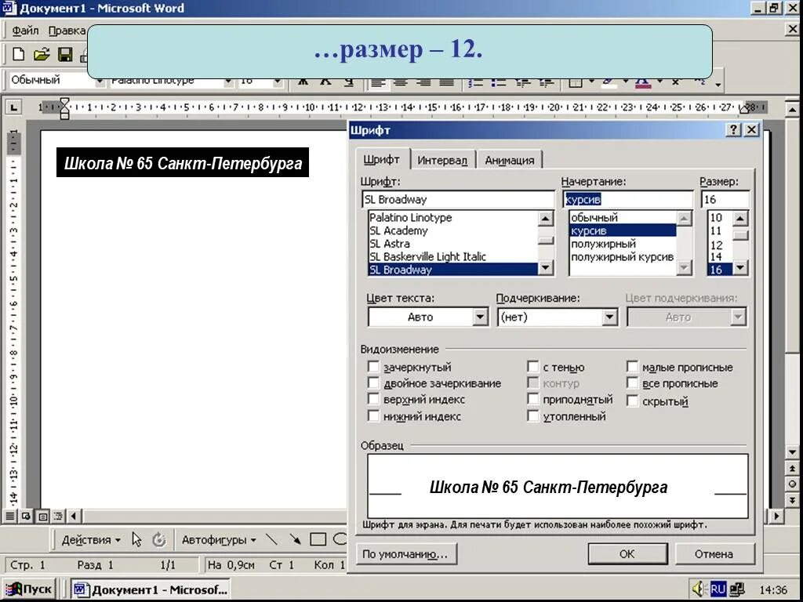Screen dimensions: 803x602
Task: Decrease indent using the toolbar icon
Action: click(523, 82)
